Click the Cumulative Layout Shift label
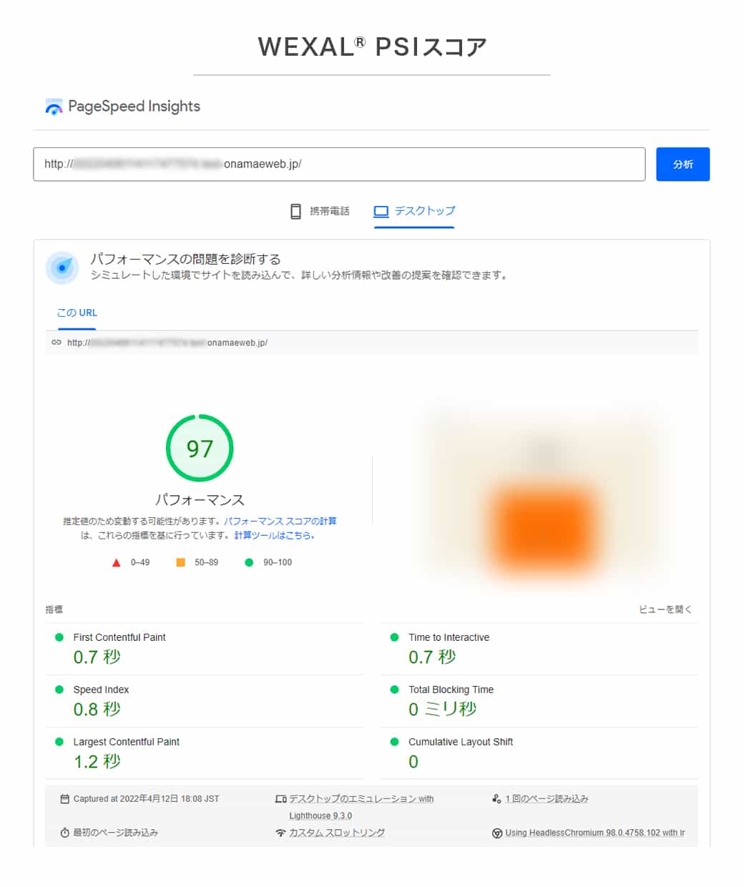Viewport: 744px width, 887px height. pyautogui.click(x=461, y=742)
